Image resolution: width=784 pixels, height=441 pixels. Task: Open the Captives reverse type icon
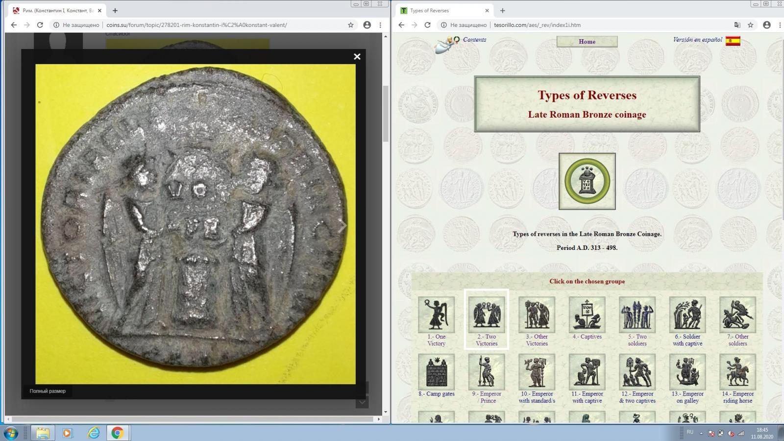(x=587, y=315)
